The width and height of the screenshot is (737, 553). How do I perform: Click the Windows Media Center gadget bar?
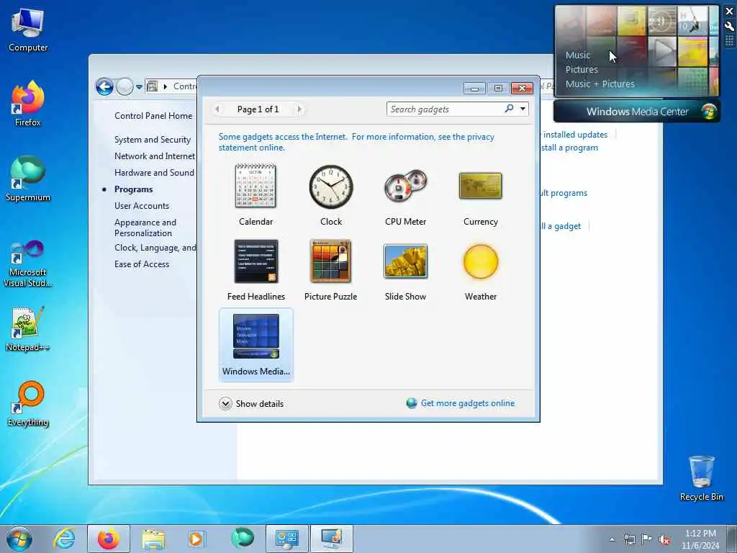click(x=637, y=112)
